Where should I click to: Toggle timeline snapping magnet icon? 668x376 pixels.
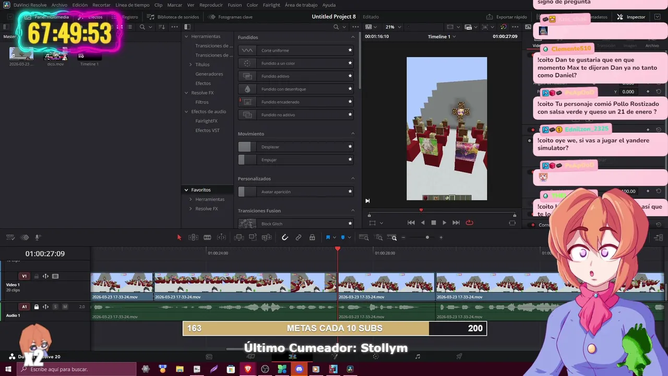click(x=285, y=237)
